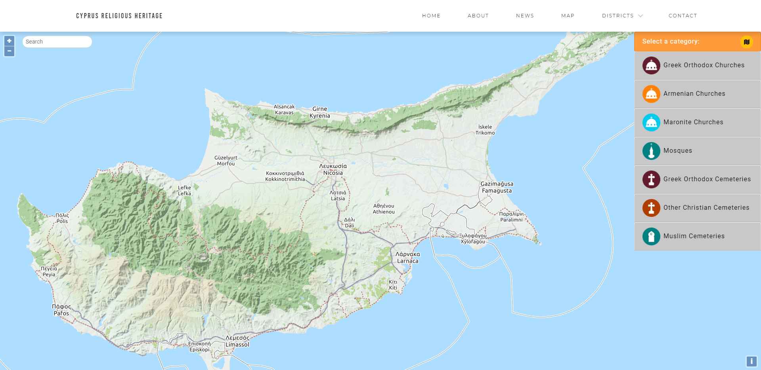Screen dimensions: 761x370
Task: Toggle the Muslim Cemeteries layer
Action: [698, 236]
